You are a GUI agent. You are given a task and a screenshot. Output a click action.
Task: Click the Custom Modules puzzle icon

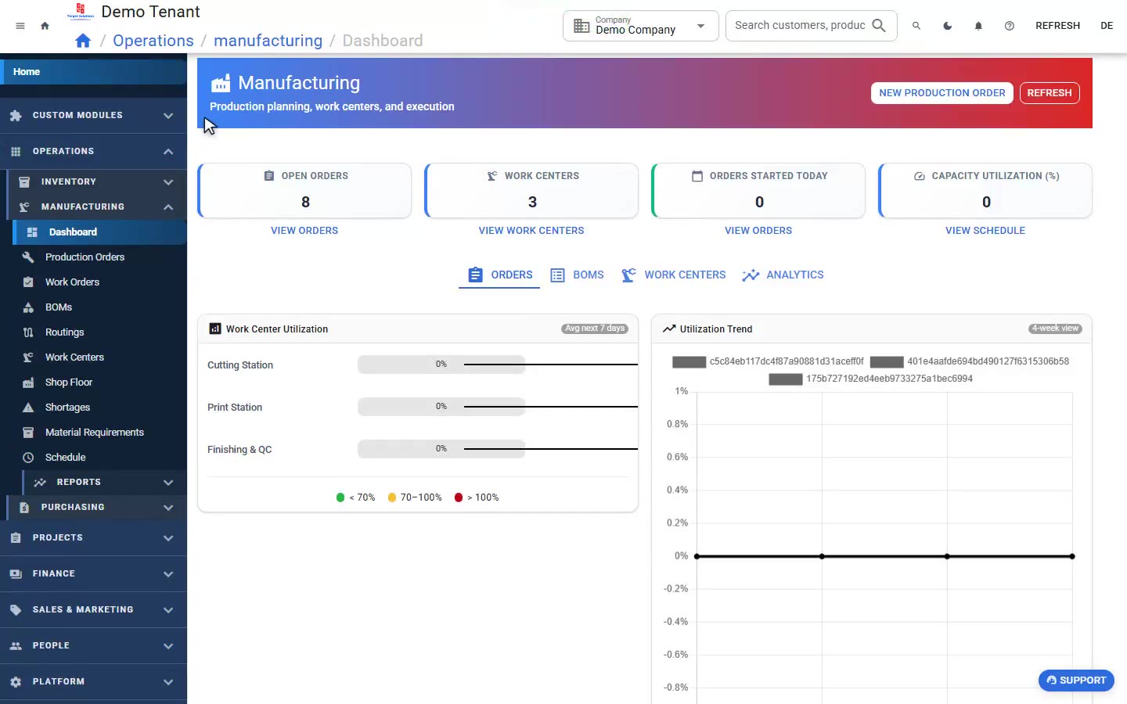coord(16,116)
